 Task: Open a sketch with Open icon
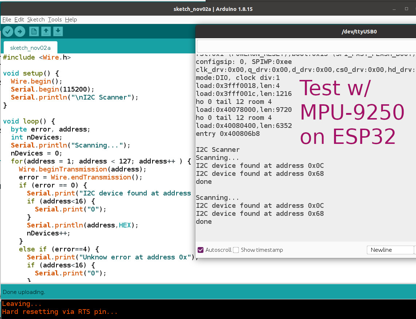(x=46, y=32)
